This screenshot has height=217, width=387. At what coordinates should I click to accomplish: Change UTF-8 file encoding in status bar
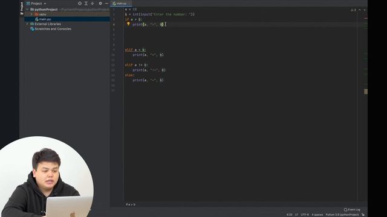coord(305,215)
